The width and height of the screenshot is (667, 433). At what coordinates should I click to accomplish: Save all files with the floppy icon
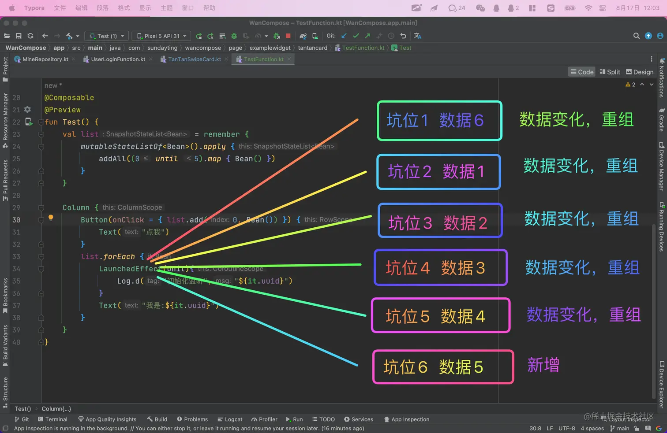pyautogui.click(x=19, y=36)
